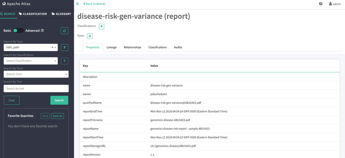Clear hdfs_path selection with the x icon

point(52,48)
